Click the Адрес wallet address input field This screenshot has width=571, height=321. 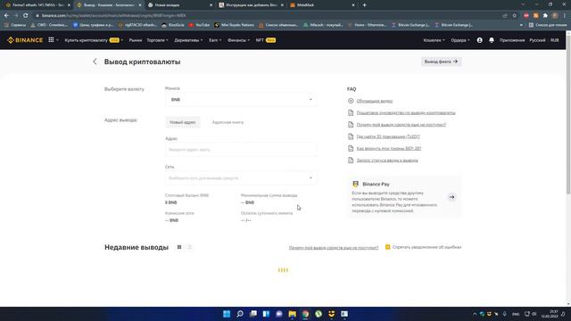(x=241, y=150)
